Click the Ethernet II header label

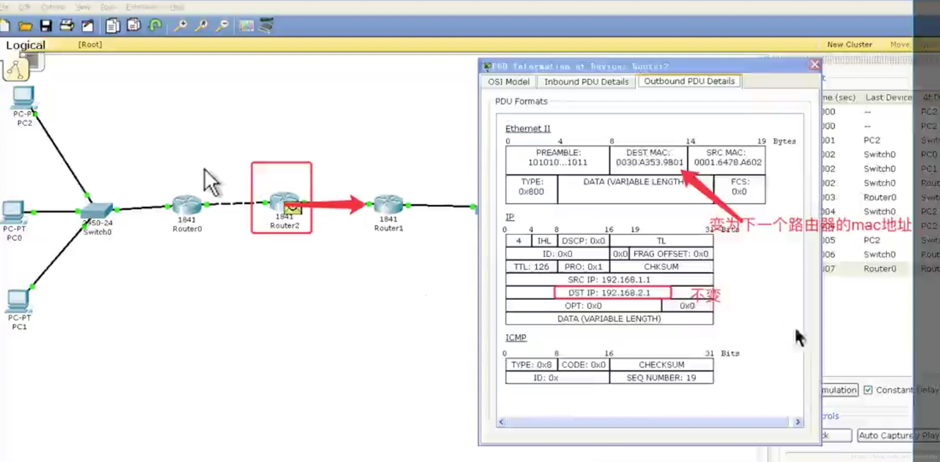click(528, 128)
